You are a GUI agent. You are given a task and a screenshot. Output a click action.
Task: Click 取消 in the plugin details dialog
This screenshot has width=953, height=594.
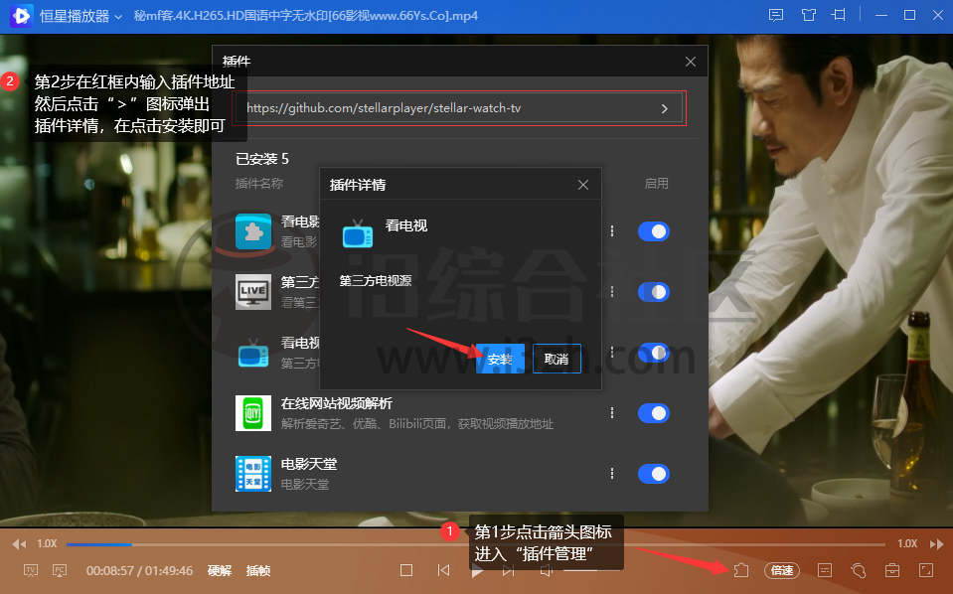click(x=556, y=359)
